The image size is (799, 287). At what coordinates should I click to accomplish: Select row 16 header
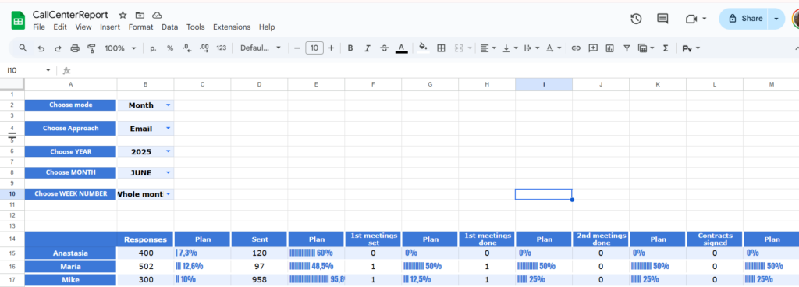click(12, 267)
